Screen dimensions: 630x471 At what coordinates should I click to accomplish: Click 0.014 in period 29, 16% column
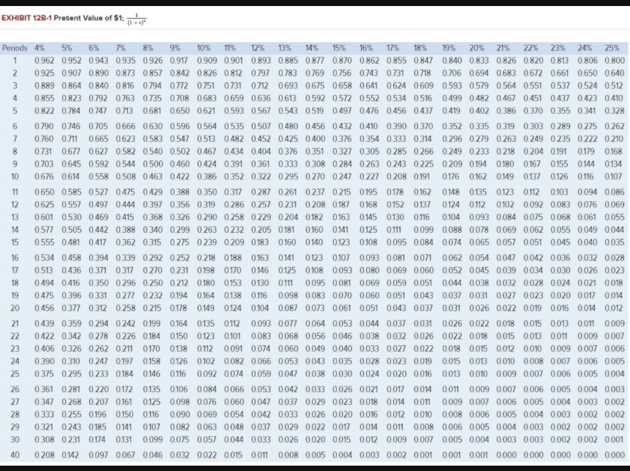pos(369,428)
